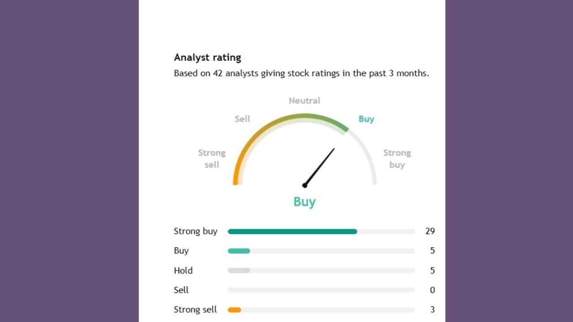Click the large Buy verdict below the gauge

[304, 202]
